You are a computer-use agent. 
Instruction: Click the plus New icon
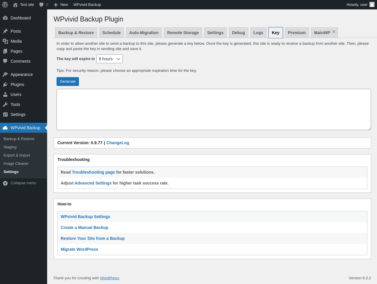pos(56,5)
